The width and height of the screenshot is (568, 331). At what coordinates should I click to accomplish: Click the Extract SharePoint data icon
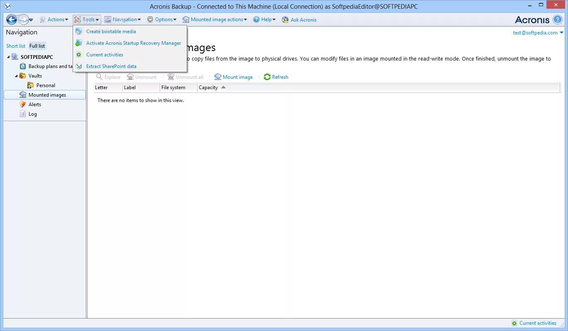click(x=79, y=66)
